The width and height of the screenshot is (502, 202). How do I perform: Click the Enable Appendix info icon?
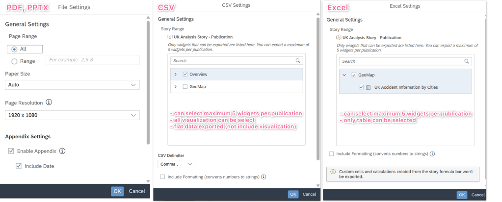(62, 151)
